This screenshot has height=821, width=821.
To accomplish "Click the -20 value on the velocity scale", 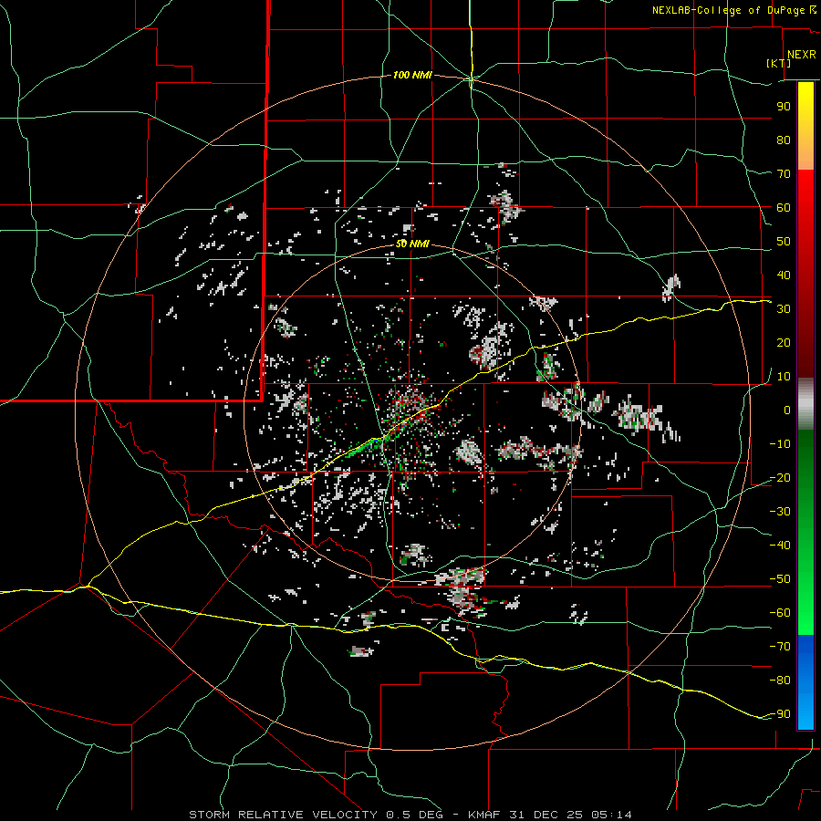I will click(x=780, y=478).
